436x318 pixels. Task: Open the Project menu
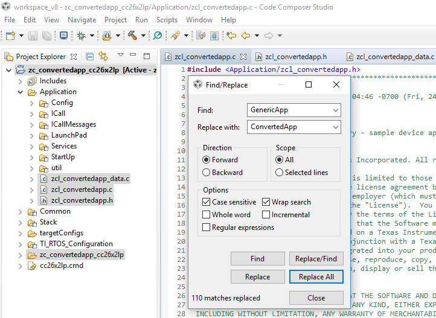pos(115,20)
